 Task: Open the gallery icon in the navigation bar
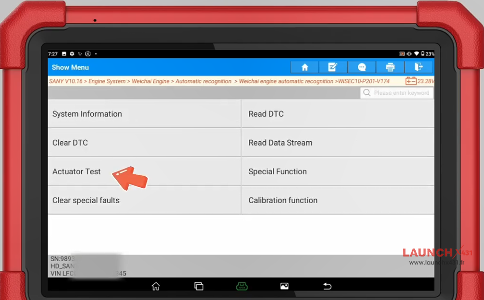click(x=284, y=286)
